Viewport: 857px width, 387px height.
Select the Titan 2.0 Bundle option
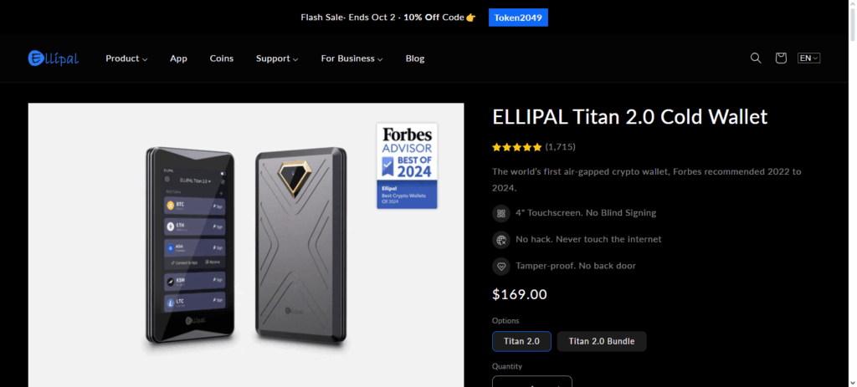click(x=601, y=341)
